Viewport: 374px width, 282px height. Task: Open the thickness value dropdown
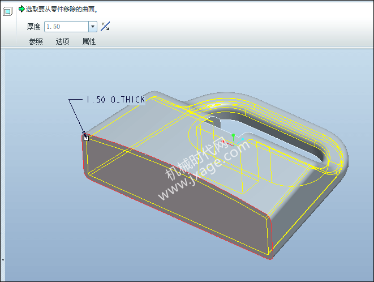tap(93, 27)
